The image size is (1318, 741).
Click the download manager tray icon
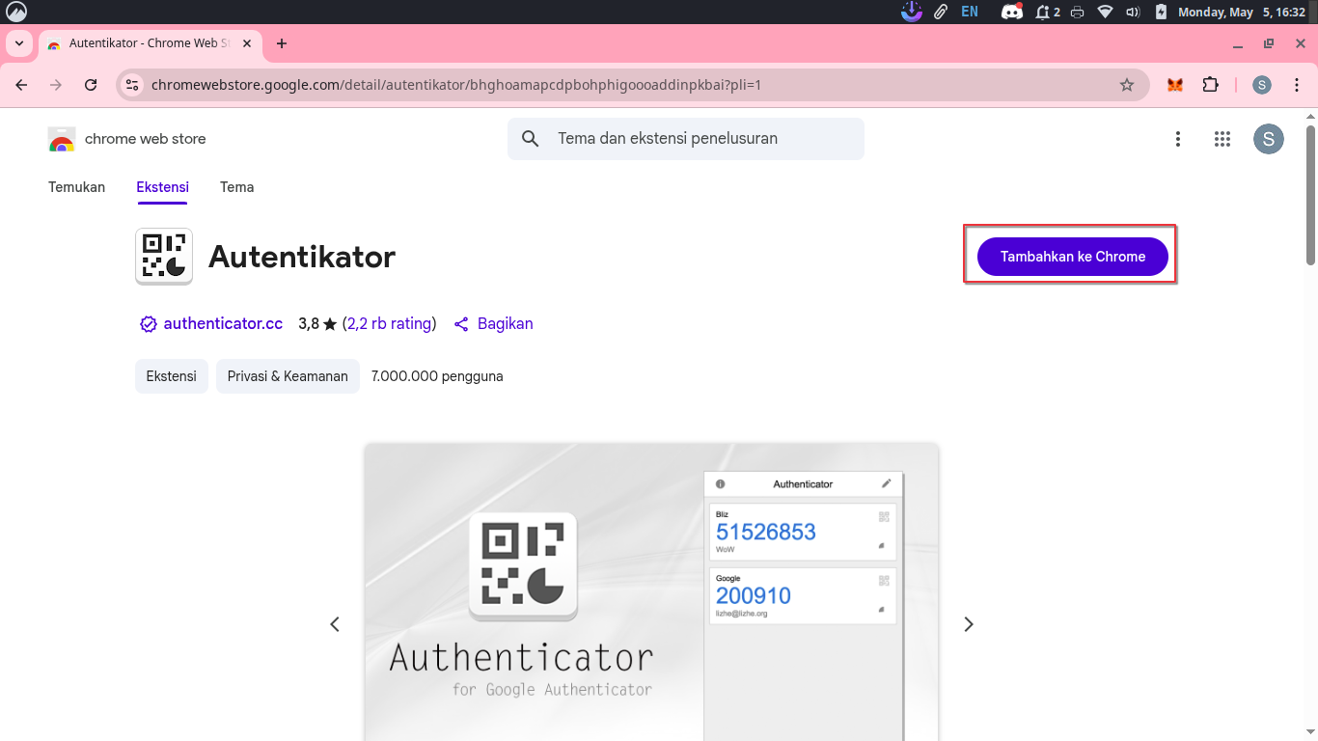coord(911,12)
